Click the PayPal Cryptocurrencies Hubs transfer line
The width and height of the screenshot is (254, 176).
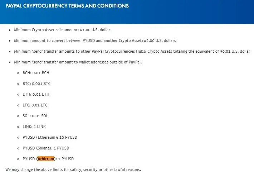132,52
